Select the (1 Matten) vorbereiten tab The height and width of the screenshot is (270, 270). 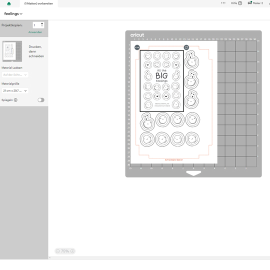[x=38, y=3]
